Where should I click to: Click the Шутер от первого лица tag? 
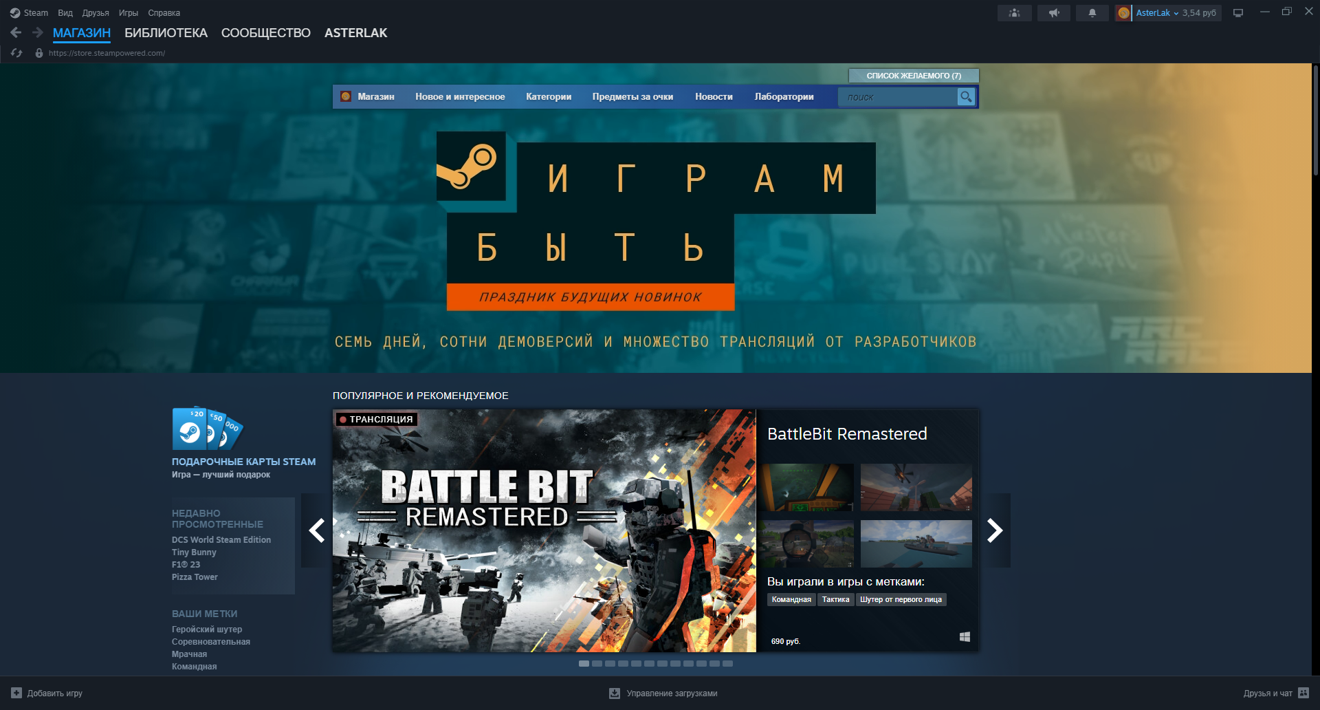(901, 600)
